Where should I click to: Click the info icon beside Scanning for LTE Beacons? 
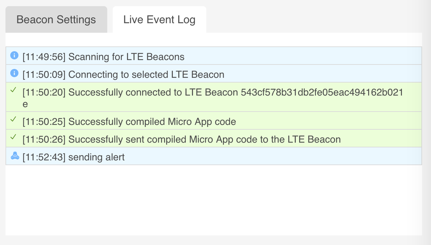click(x=14, y=55)
